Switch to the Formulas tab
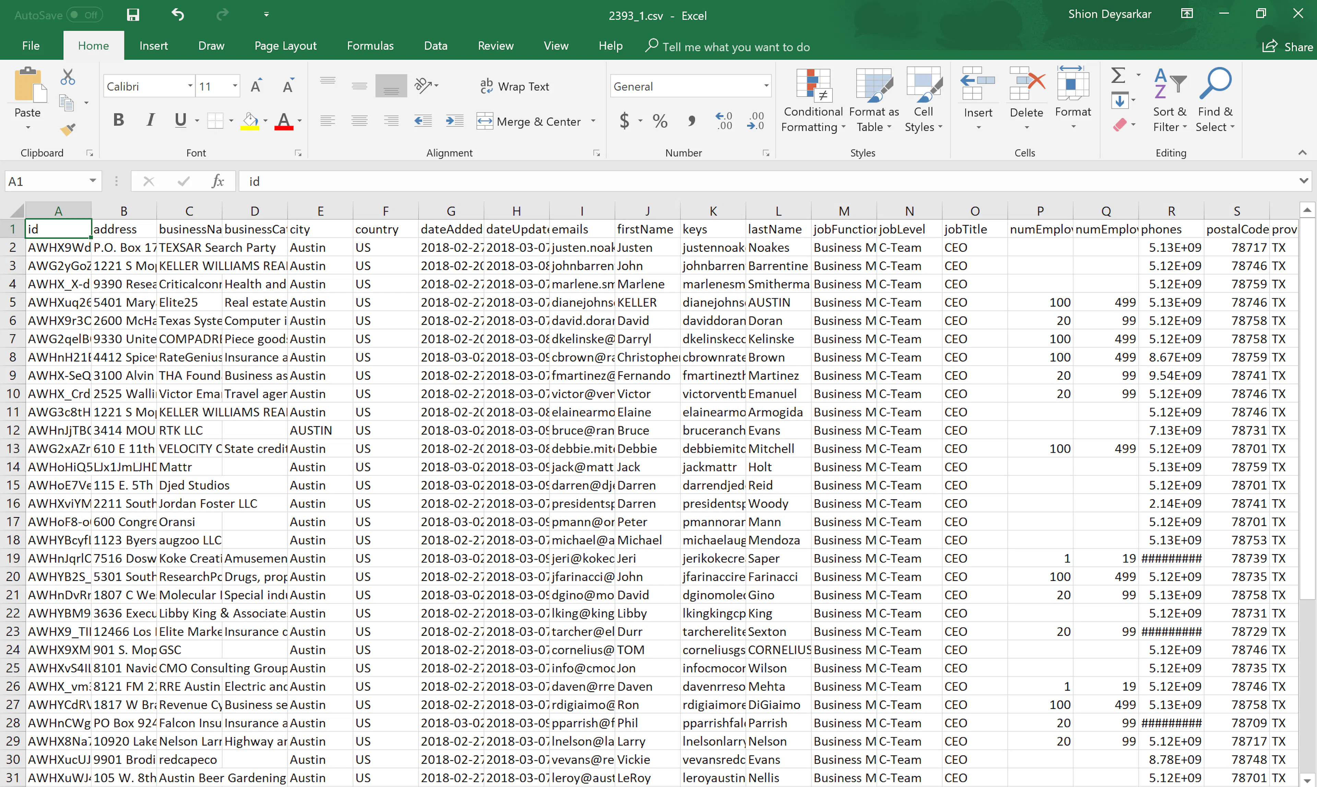Viewport: 1317px width, 787px height. point(370,46)
